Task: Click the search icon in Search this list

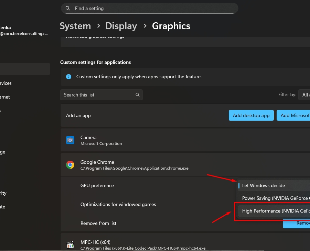Action: tap(138, 95)
